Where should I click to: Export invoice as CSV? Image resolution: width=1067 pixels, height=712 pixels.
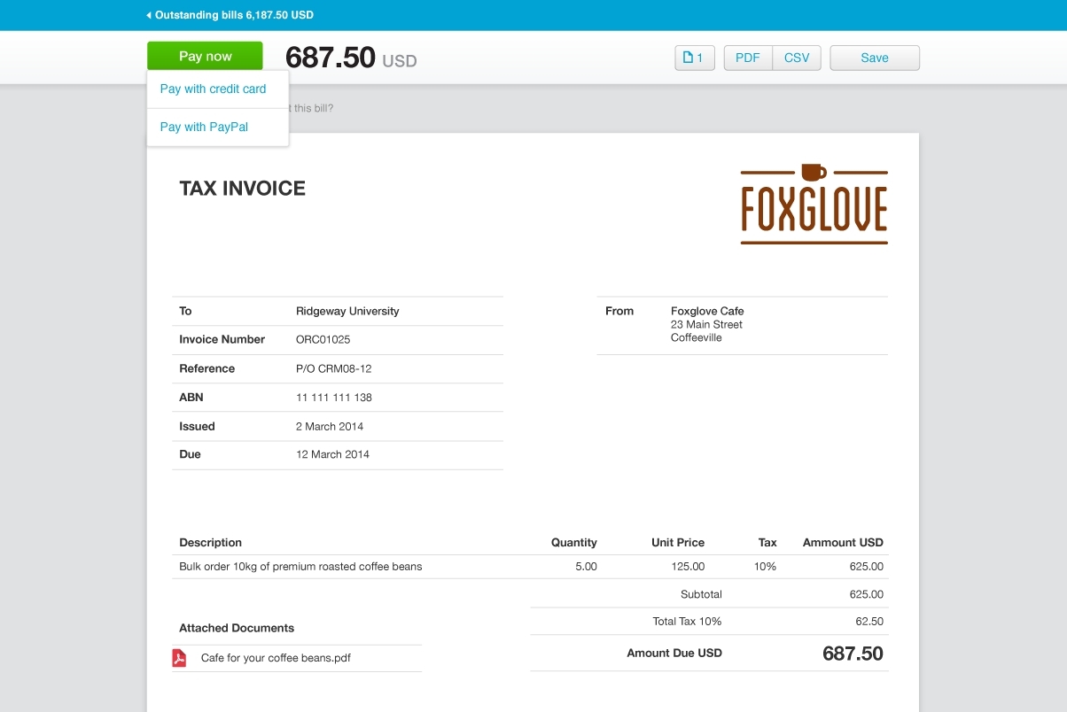coord(797,58)
